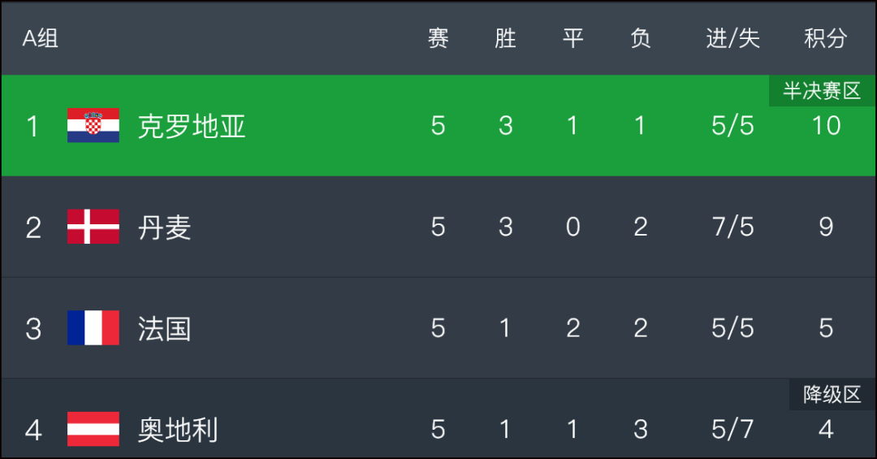Click the 平 column header
The width and height of the screenshot is (877, 459).
[x=572, y=39]
